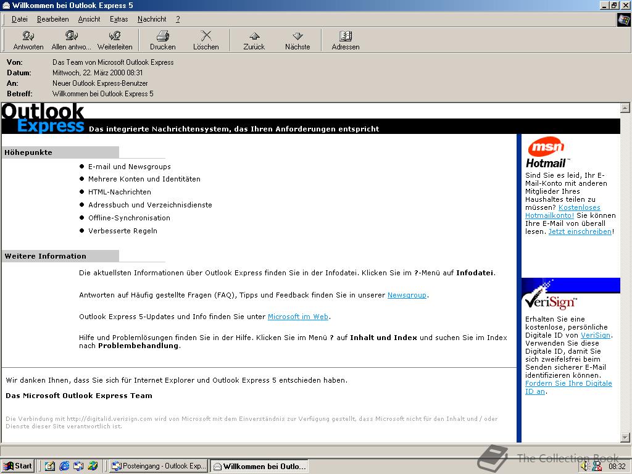Open the ? help menu
The height and width of the screenshot is (474, 632).
(178, 19)
